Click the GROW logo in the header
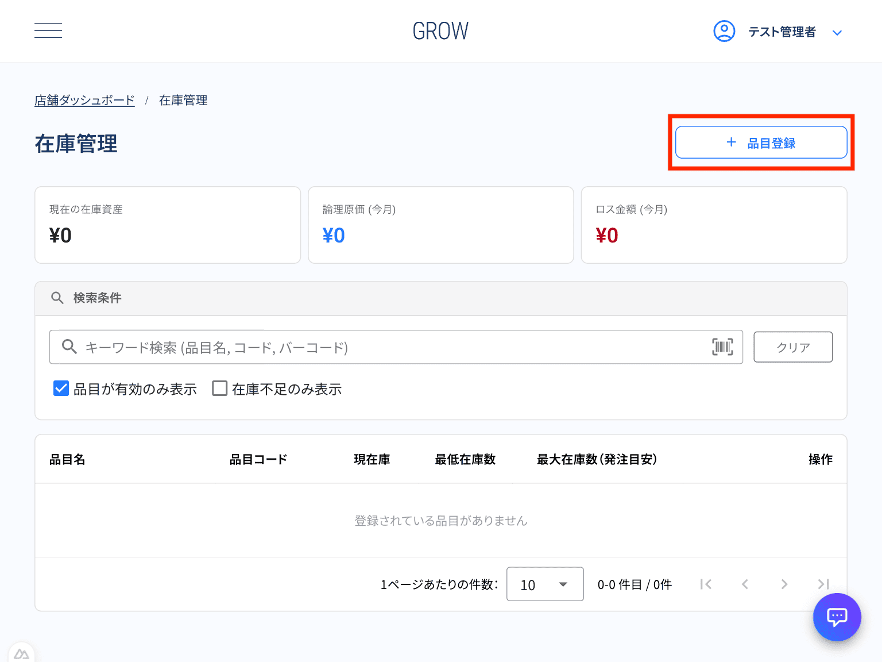 click(x=440, y=30)
